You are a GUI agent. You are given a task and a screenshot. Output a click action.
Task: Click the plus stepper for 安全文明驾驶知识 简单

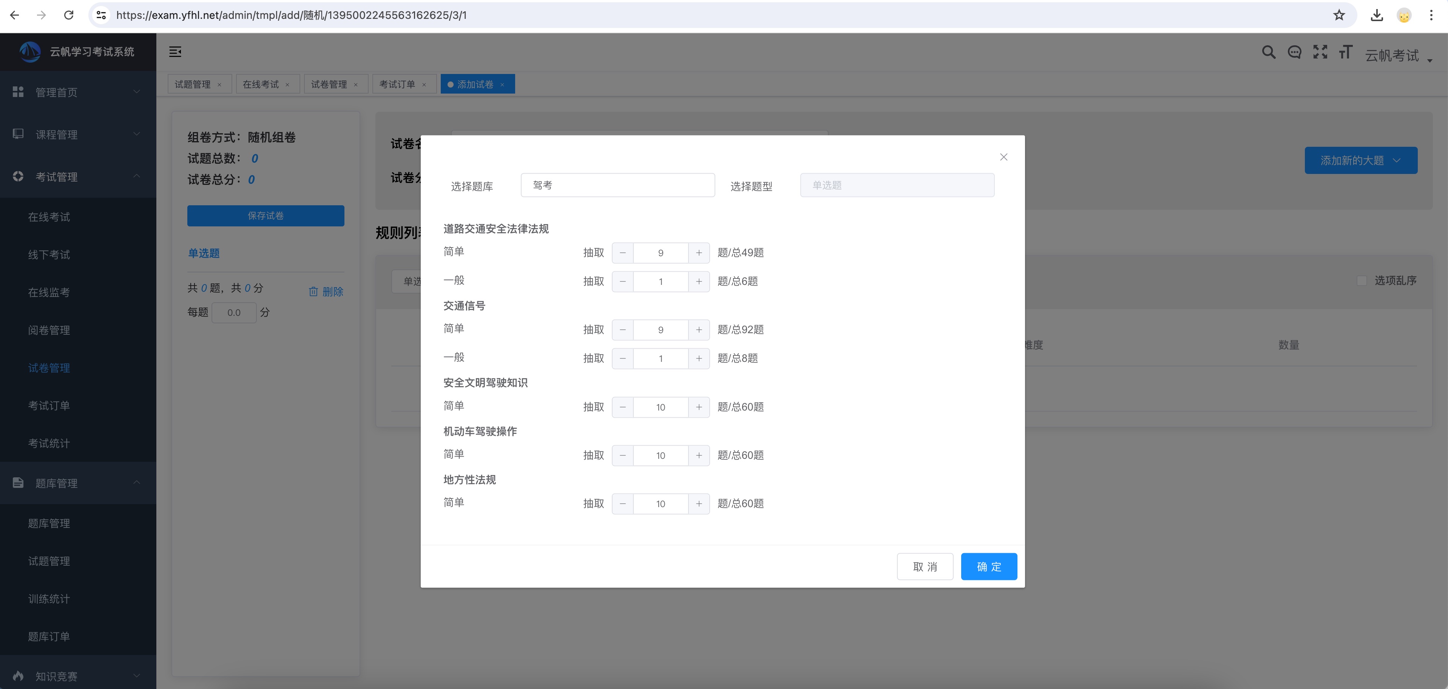coord(699,407)
